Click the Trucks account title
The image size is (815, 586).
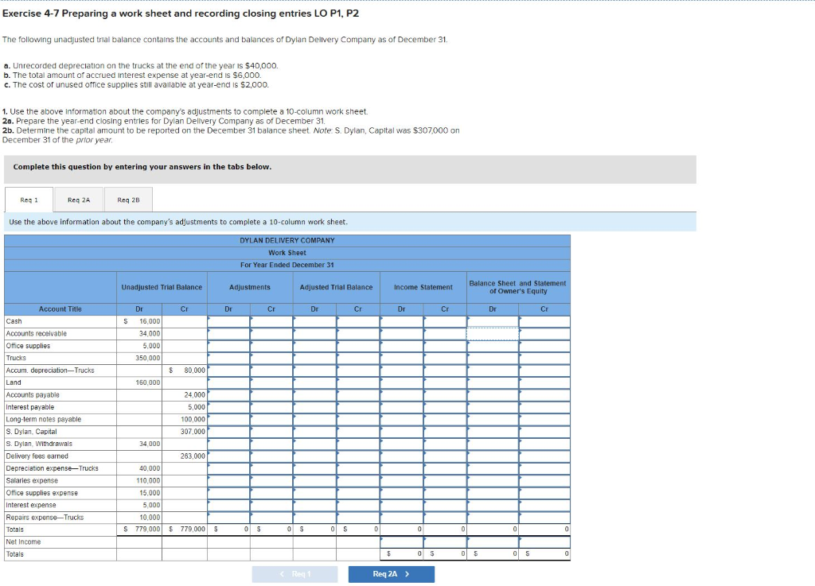(16, 358)
